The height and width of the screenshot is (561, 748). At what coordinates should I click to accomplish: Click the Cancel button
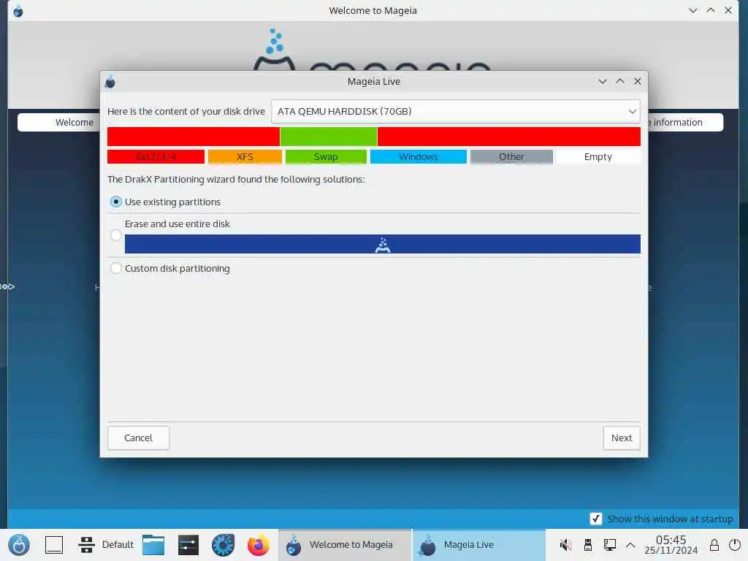pyautogui.click(x=138, y=438)
